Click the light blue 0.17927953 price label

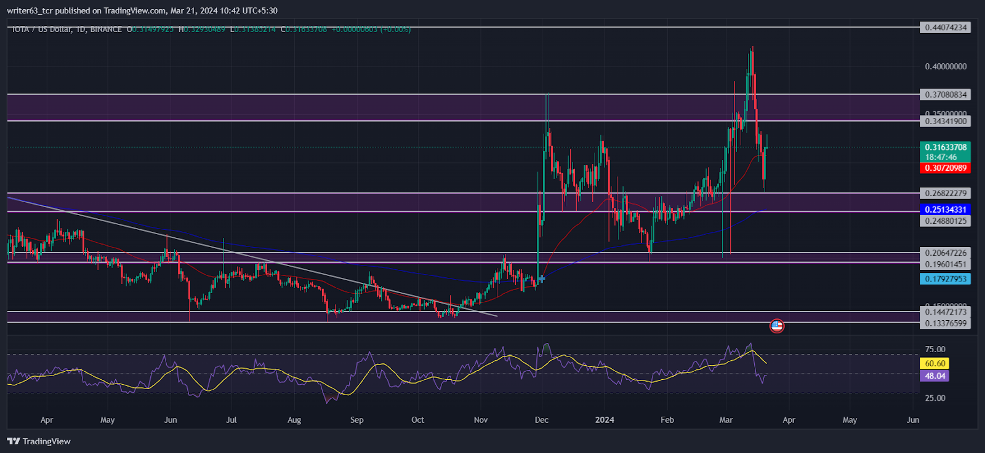point(946,279)
